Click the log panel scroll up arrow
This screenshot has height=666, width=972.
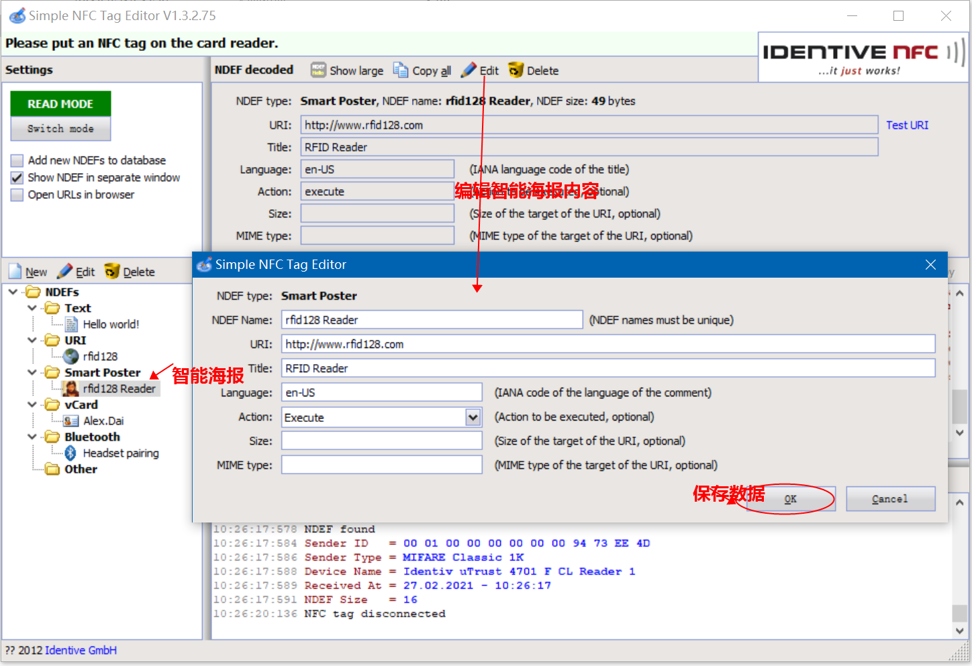click(x=960, y=502)
